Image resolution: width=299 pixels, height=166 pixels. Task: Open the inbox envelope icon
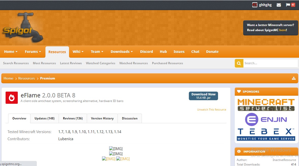pos(279,5)
